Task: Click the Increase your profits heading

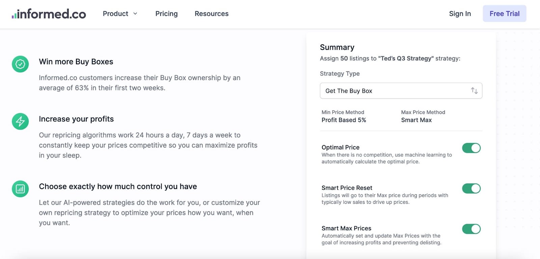Action: 76,119
